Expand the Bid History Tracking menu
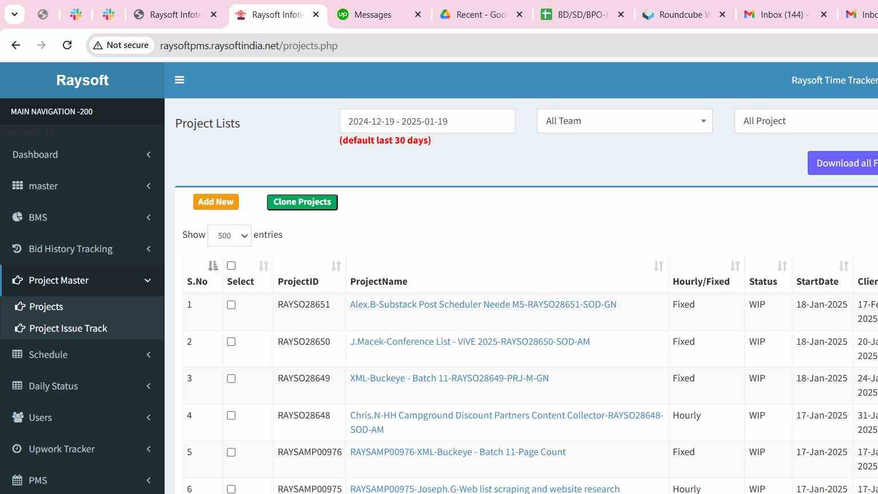Viewport: 878px width, 494px height. pos(82,249)
